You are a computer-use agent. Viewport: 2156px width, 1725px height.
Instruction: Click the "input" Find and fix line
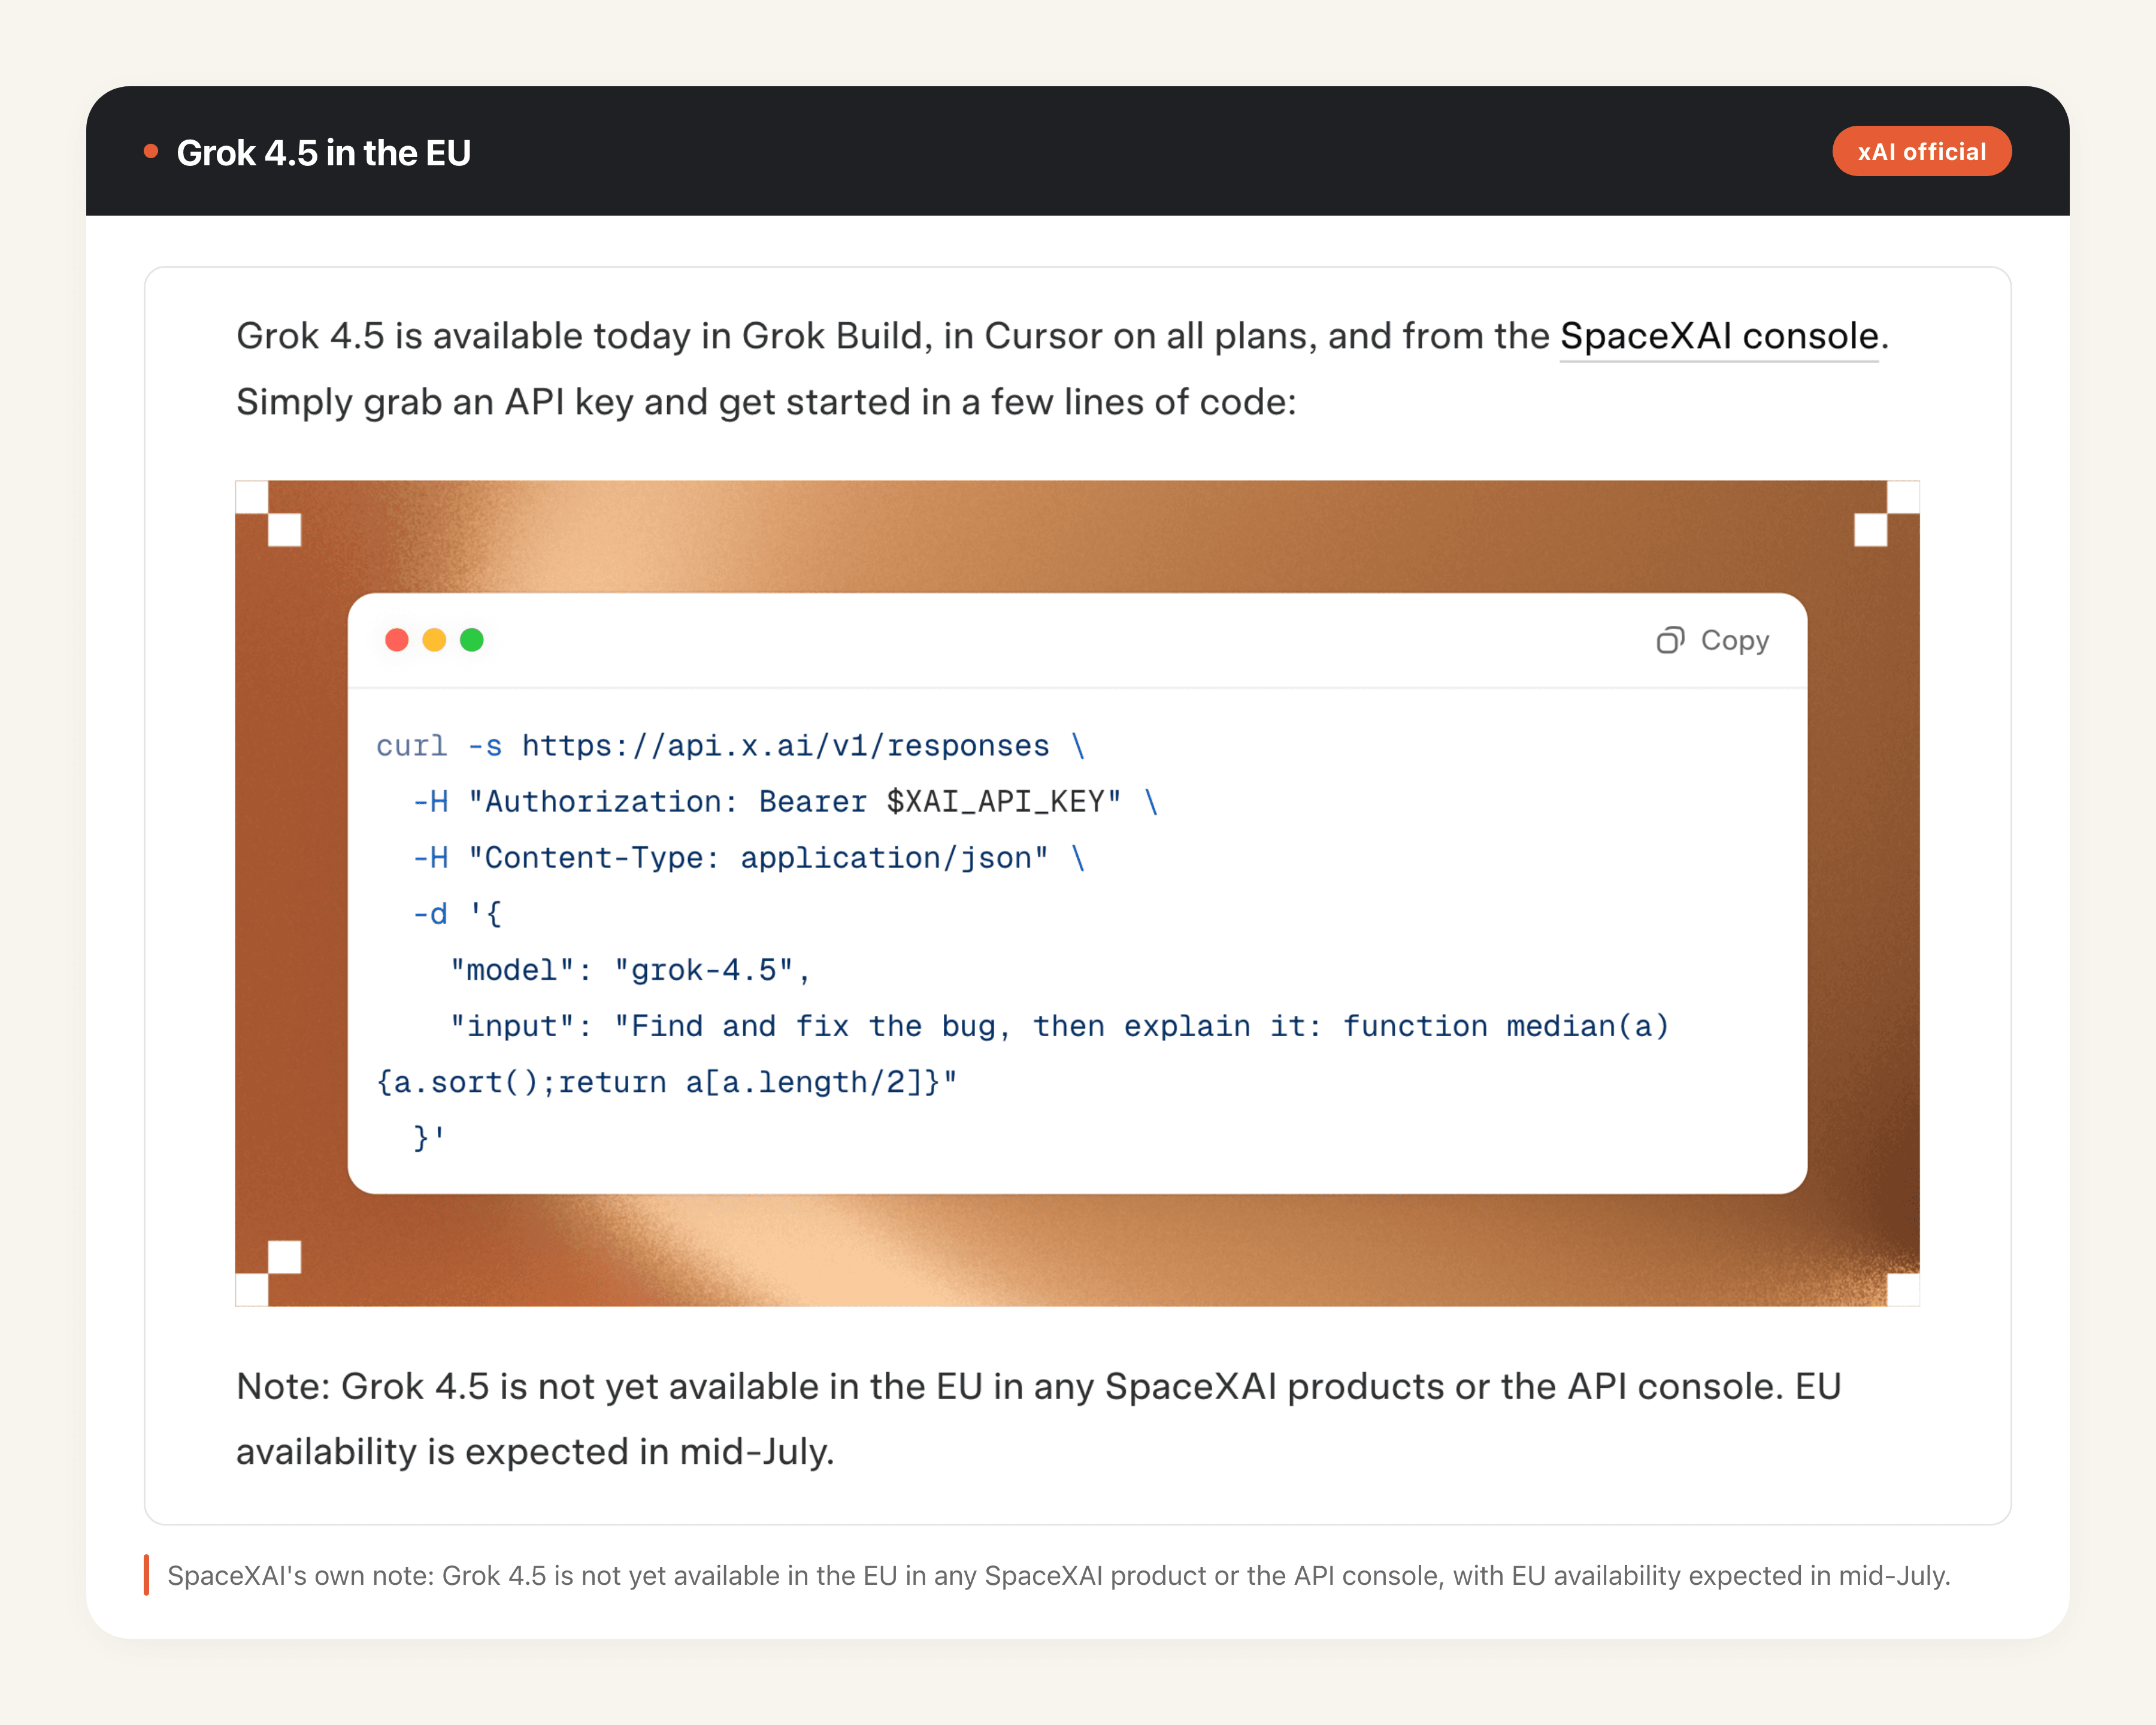click(x=1060, y=1026)
